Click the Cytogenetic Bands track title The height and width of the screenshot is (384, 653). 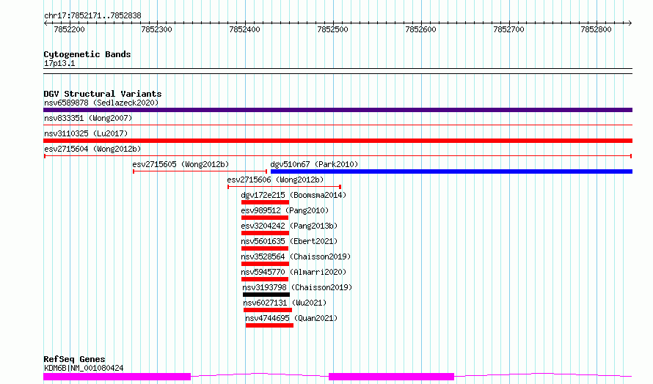pos(87,54)
